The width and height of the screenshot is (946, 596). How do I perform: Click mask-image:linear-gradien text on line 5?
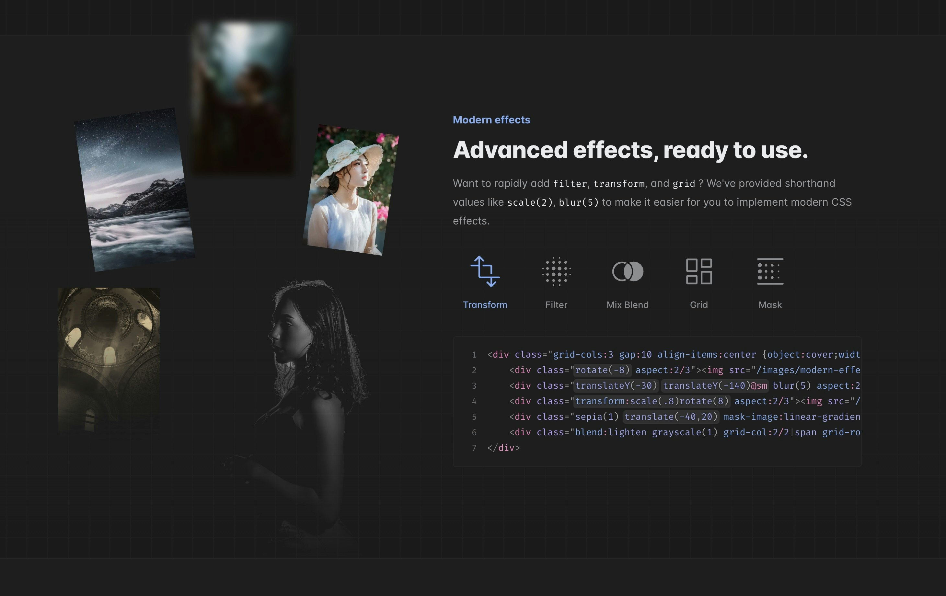coord(791,417)
